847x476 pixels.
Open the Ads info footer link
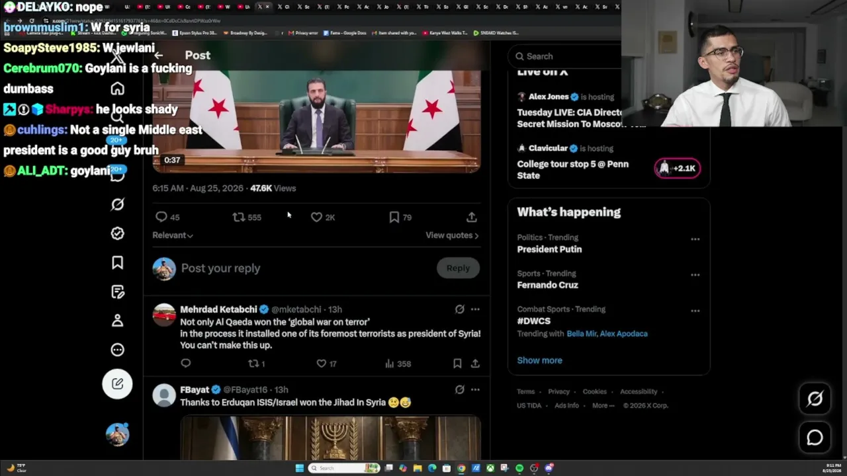(x=566, y=405)
